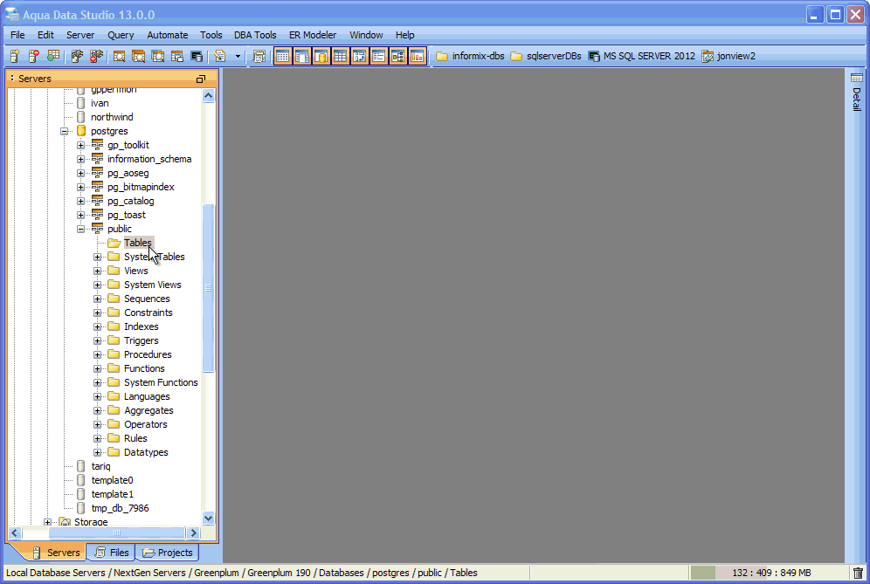
Task: Open the dropdown arrow next to script icon
Action: 238,56
